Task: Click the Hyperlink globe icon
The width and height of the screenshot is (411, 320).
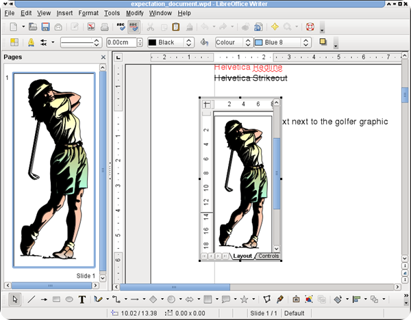Action: [x=258, y=27]
